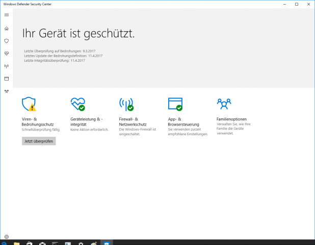Screen dimensions: 315x245
Task: Click the large firewall antenna icon
Action: [x=126, y=104]
